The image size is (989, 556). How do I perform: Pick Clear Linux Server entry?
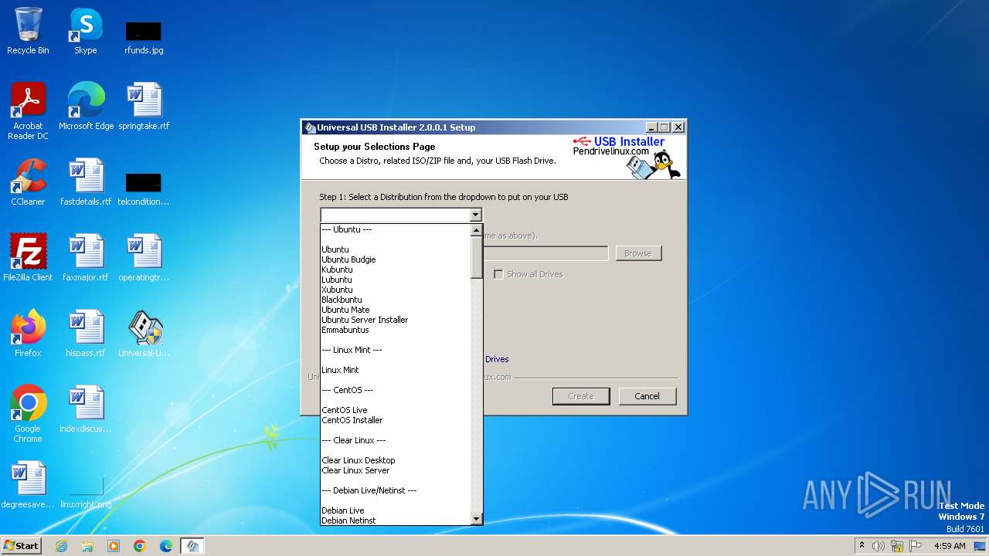click(x=396, y=470)
